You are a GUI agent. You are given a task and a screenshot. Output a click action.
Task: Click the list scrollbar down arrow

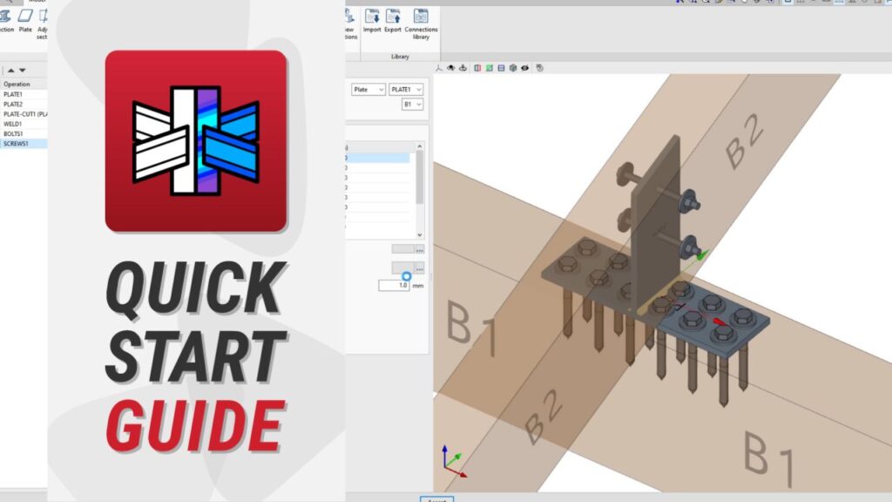tap(420, 234)
